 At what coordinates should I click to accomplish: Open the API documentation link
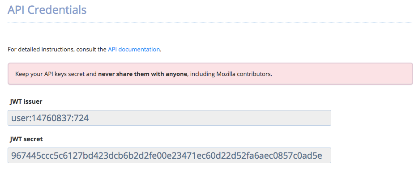133,49
